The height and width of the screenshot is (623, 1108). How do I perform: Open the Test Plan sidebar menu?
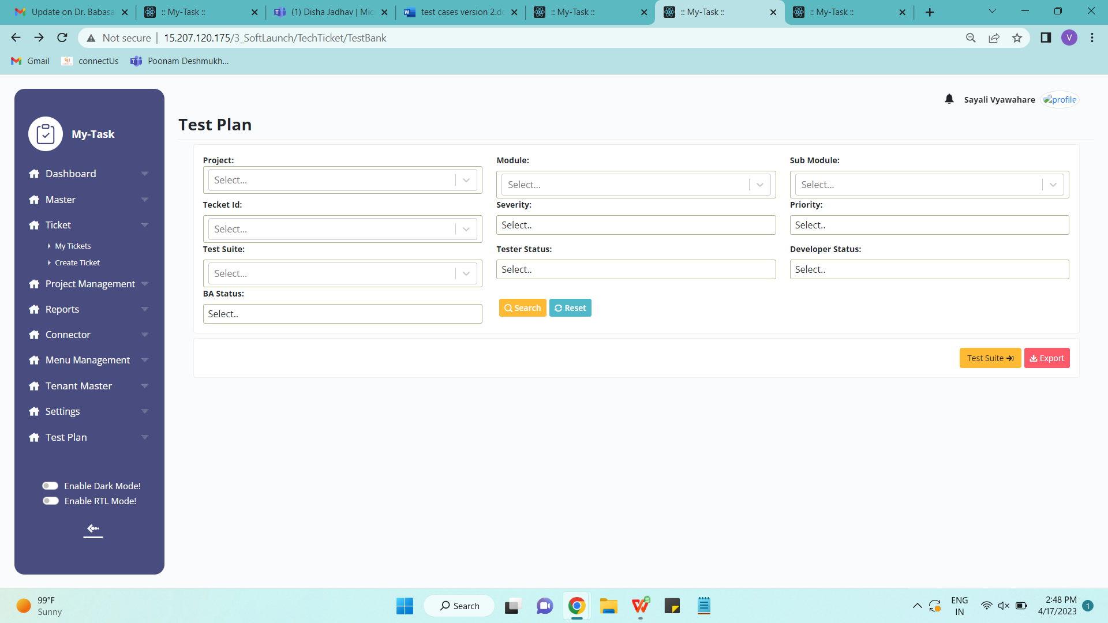point(89,437)
